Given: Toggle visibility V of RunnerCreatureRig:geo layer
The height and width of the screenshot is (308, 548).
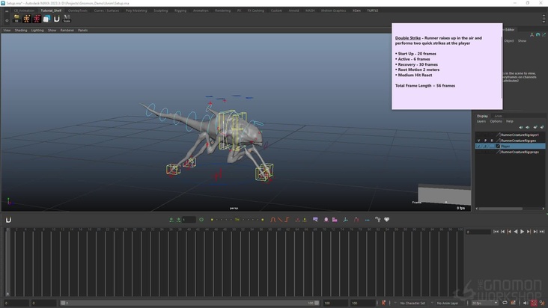Looking at the screenshot, I should [478, 141].
